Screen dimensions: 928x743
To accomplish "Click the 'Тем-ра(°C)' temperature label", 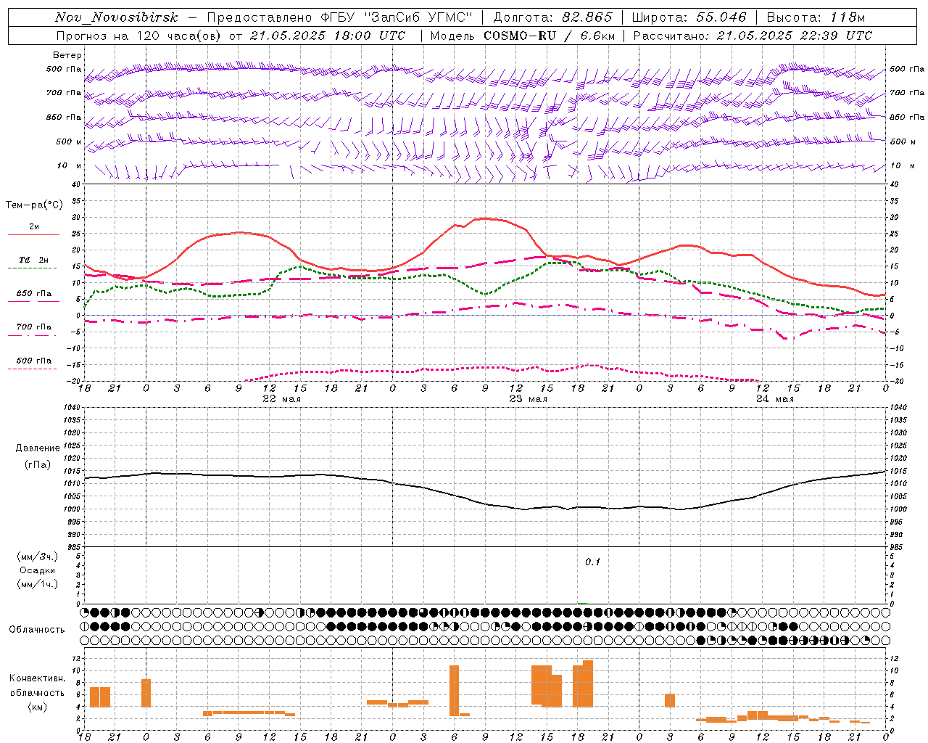I will (x=34, y=205).
